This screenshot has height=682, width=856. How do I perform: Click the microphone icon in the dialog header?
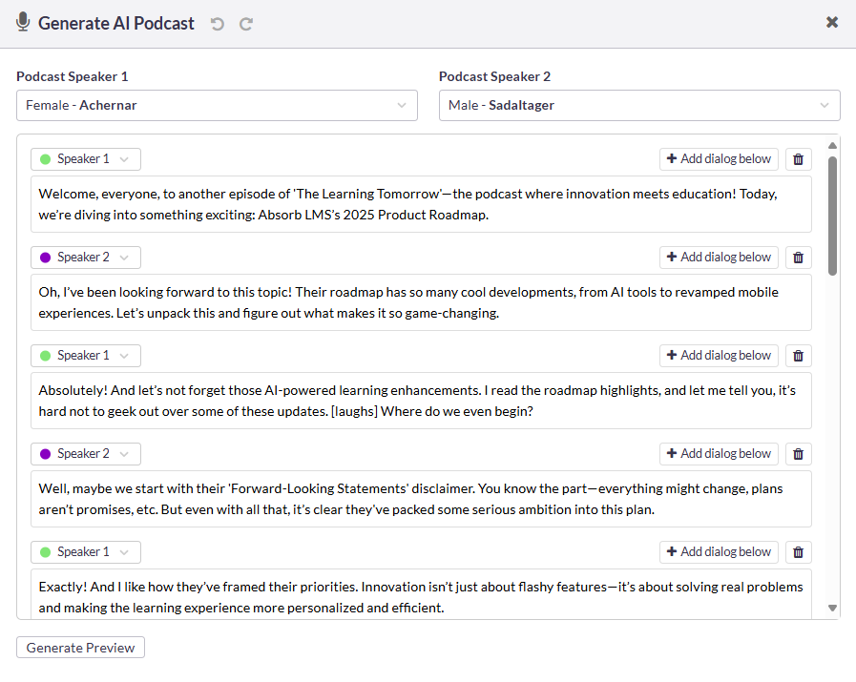21,22
